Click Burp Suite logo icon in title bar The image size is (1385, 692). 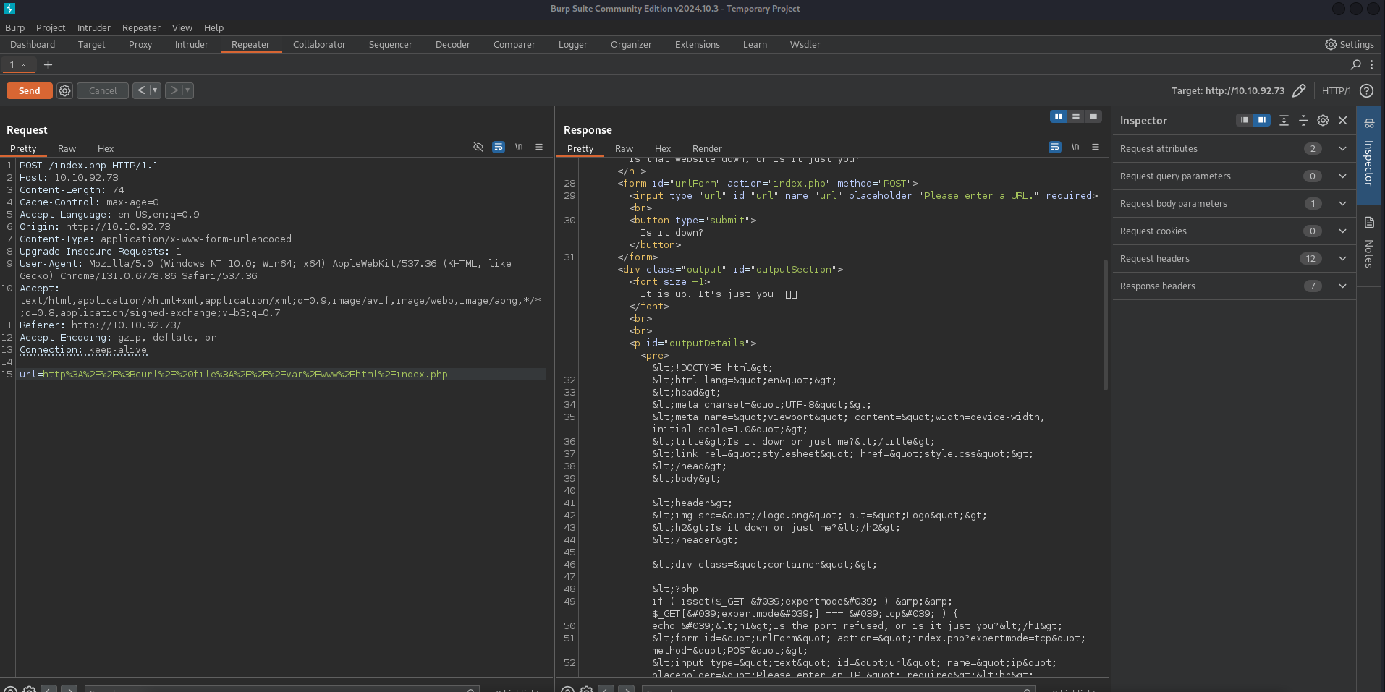(x=9, y=9)
